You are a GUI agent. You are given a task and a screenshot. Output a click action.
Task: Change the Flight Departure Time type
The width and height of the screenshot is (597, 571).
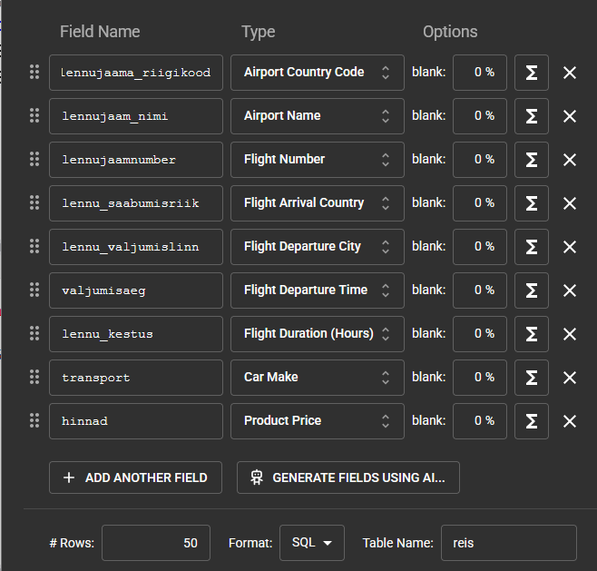pos(317,290)
